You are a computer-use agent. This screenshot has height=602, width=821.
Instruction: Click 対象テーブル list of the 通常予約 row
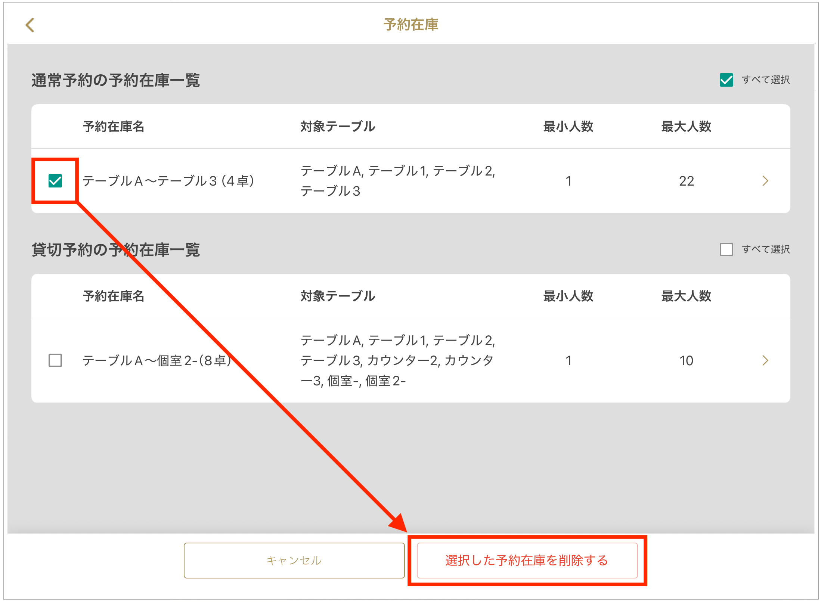pos(398,181)
